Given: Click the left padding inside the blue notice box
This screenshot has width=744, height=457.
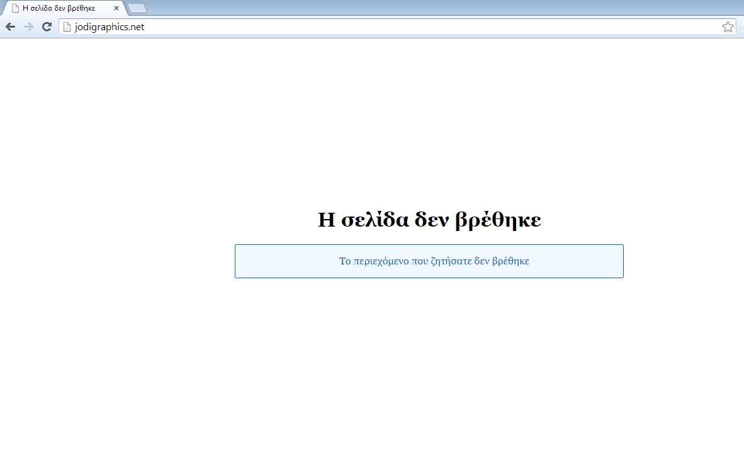Looking at the screenshot, I should click(x=264, y=261).
